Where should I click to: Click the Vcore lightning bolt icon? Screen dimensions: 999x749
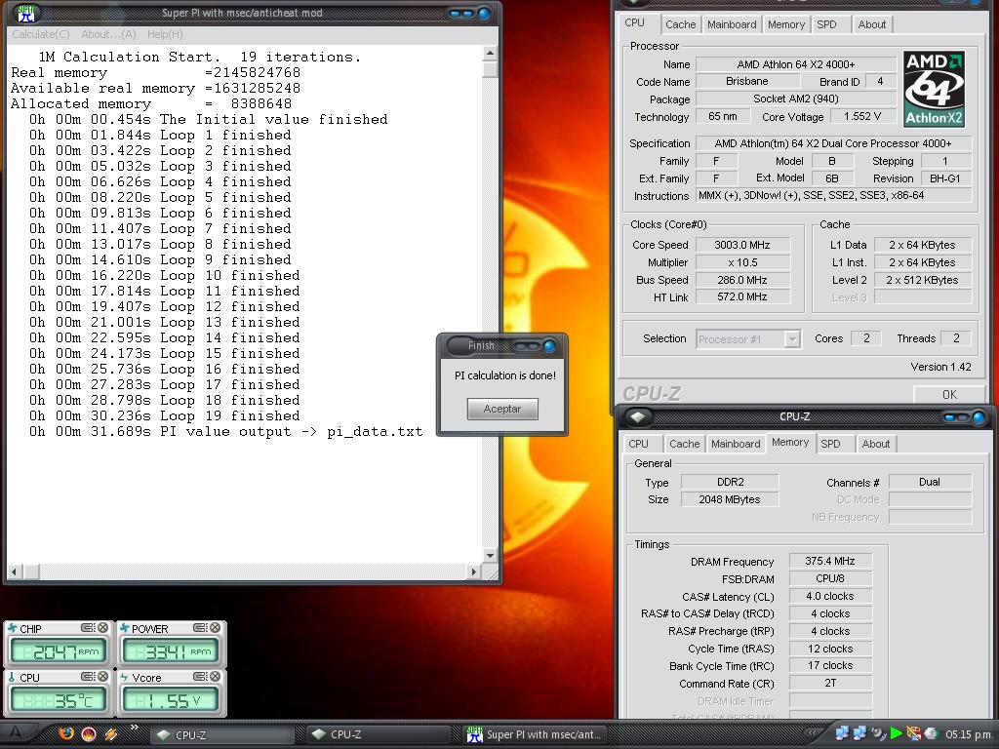pyautogui.click(x=124, y=677)
